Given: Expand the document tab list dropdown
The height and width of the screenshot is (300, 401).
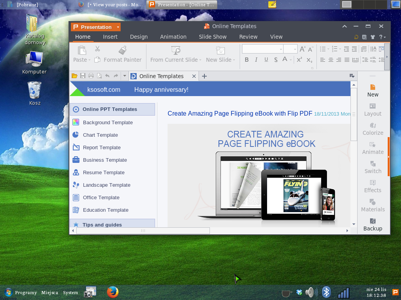Looking at the screenshot, I should 352,76.
